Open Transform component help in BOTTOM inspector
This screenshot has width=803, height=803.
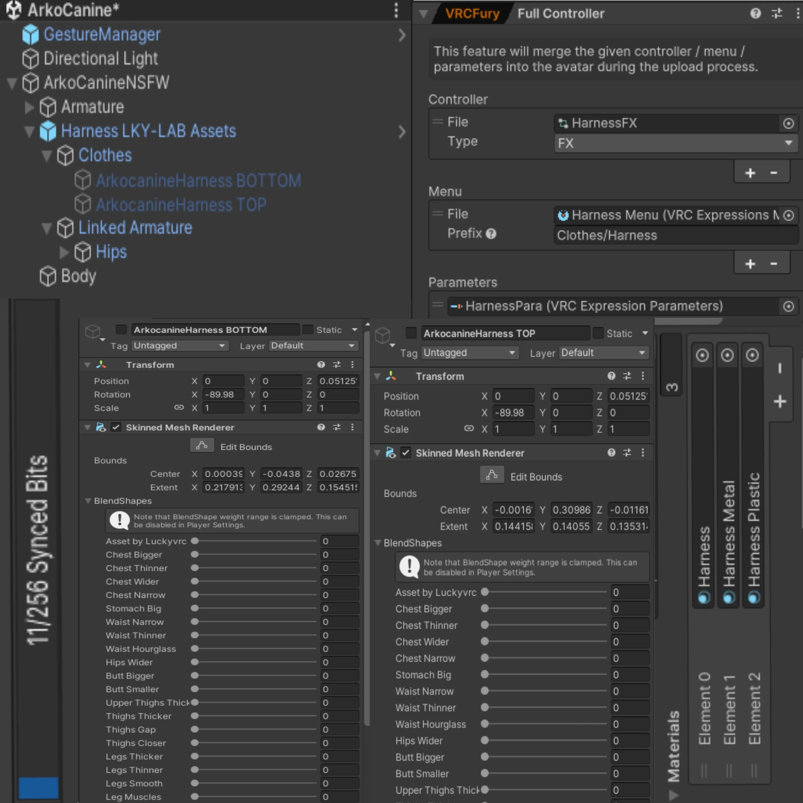pos(321,365)
